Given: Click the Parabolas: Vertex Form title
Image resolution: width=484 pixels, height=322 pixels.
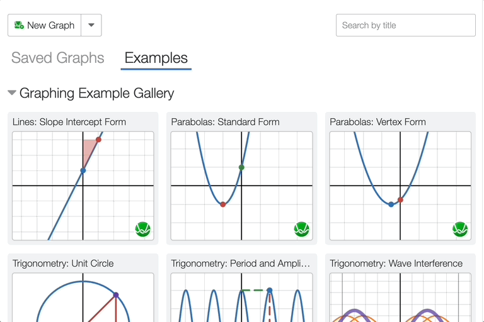Looking at the screenshot, I should (377, 122).
